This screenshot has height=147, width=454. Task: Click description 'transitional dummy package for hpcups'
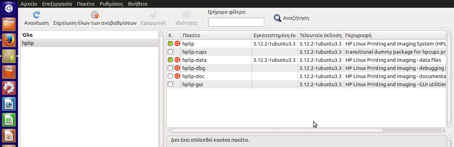click(395, 52)
